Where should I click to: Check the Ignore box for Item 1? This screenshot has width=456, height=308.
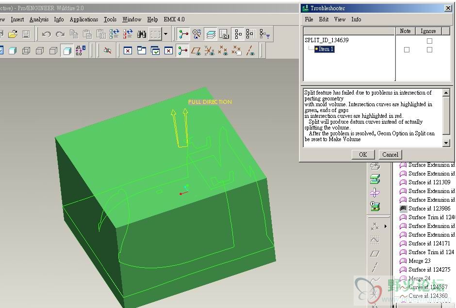[x=429, y=49]
